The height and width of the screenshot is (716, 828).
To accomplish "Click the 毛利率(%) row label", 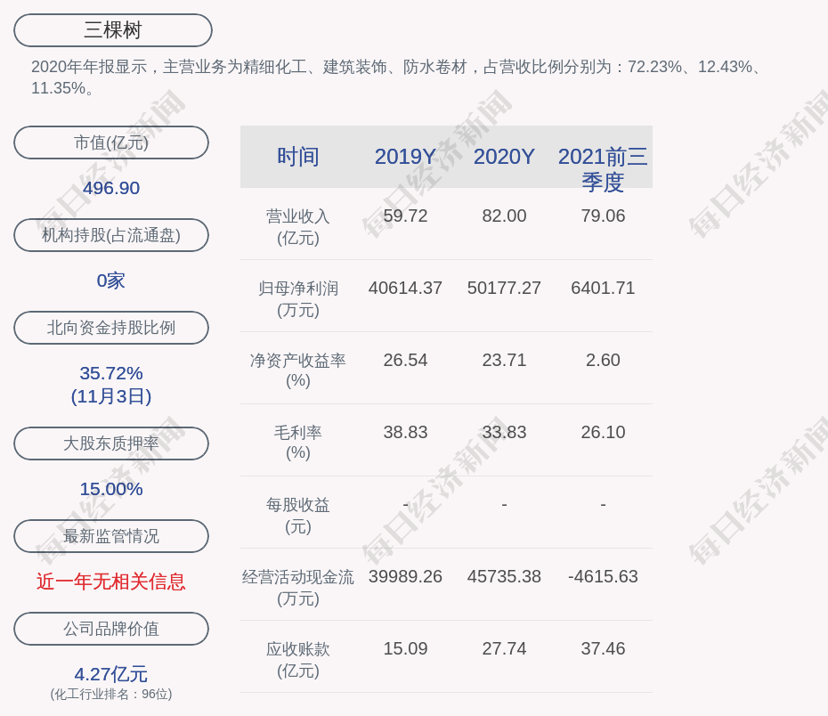I will [x=298, y=443].
